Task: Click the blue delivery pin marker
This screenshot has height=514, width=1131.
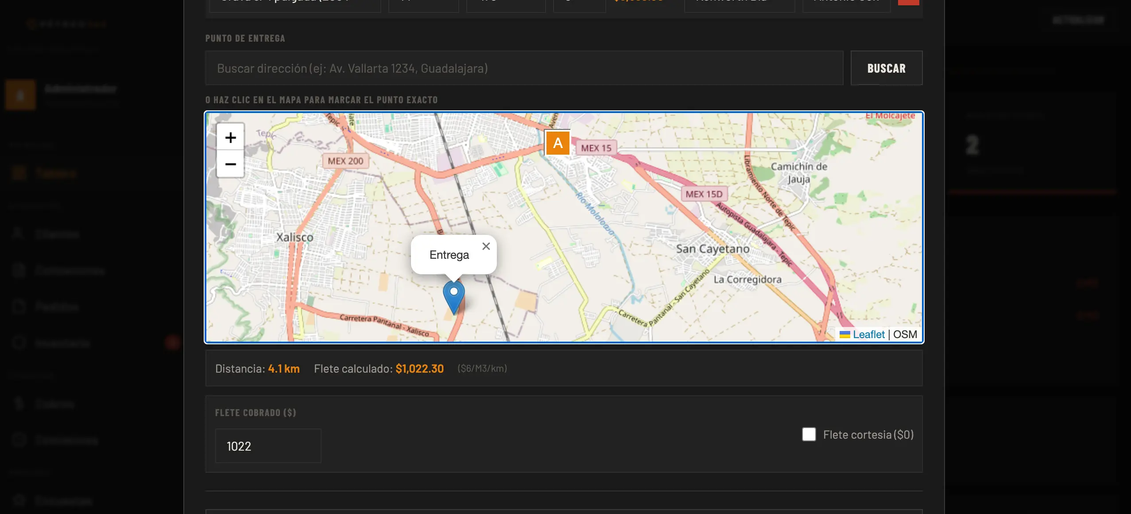Action: [x=454, y=297]
